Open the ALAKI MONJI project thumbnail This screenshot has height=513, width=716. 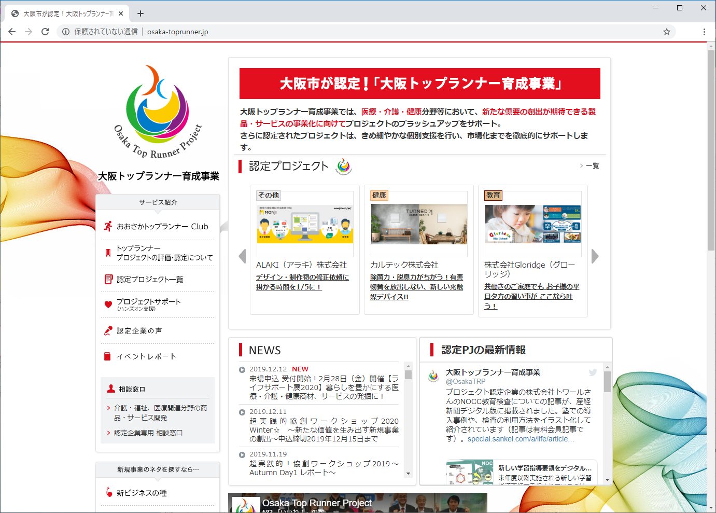[x=305, y=224]
